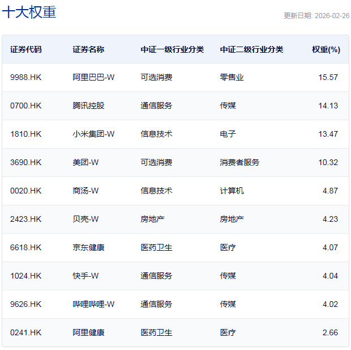Viewport: 351px width, 350px height.
Task: Select 房地产 secondary industry in 贝壳-W row
Action: tap(232, 219)
